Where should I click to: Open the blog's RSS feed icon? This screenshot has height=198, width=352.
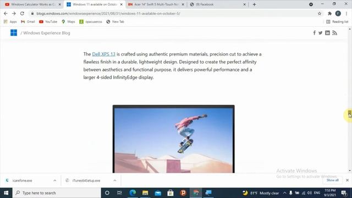(x=335, y=33)
